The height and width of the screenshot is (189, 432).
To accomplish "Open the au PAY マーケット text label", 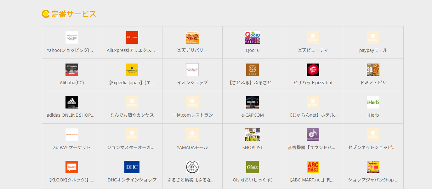I will 72,147.
